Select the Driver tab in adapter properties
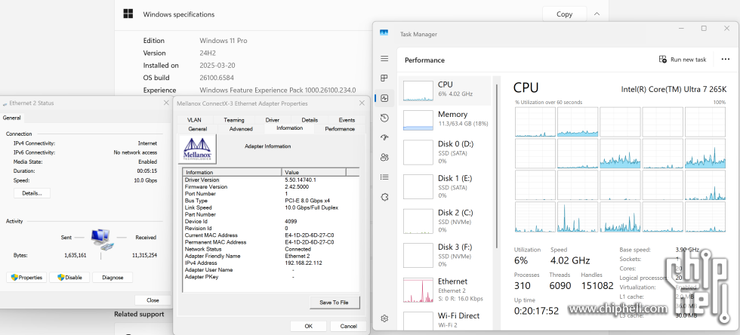This screenshot has width=740, height=335. click(x=272, y=120)
